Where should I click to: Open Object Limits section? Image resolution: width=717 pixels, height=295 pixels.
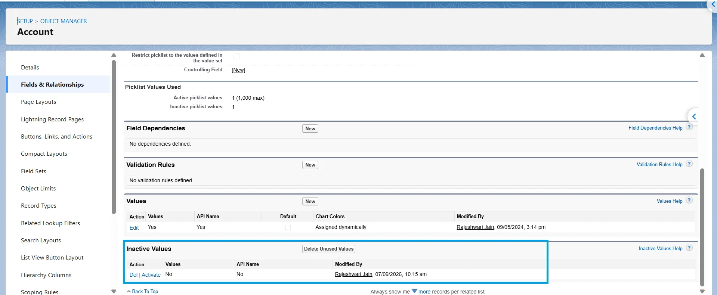(x=38, y=188)
